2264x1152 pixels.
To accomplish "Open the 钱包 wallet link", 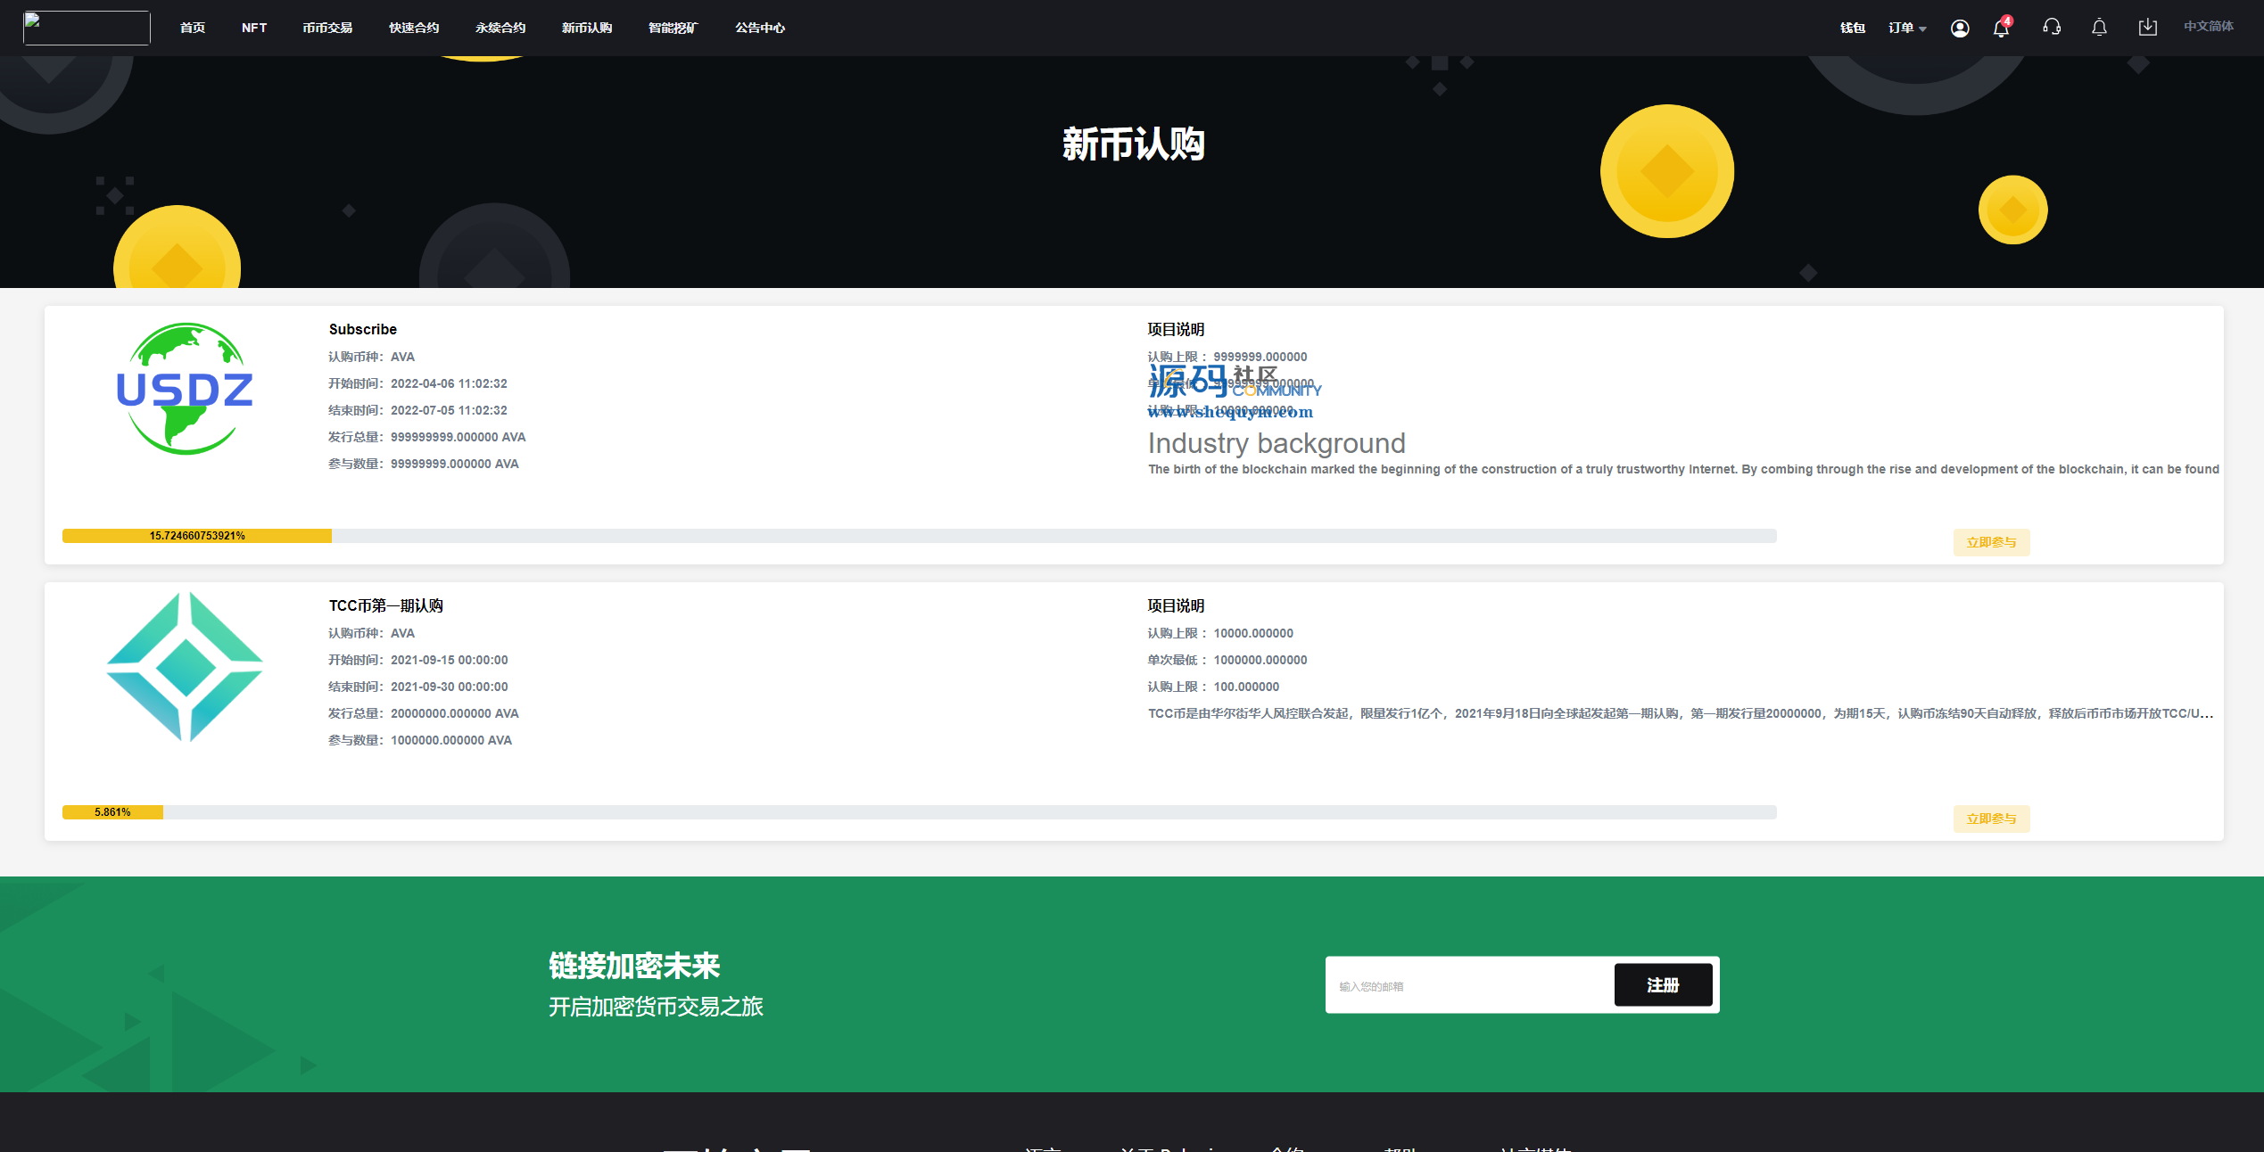I will (1853, 28).
